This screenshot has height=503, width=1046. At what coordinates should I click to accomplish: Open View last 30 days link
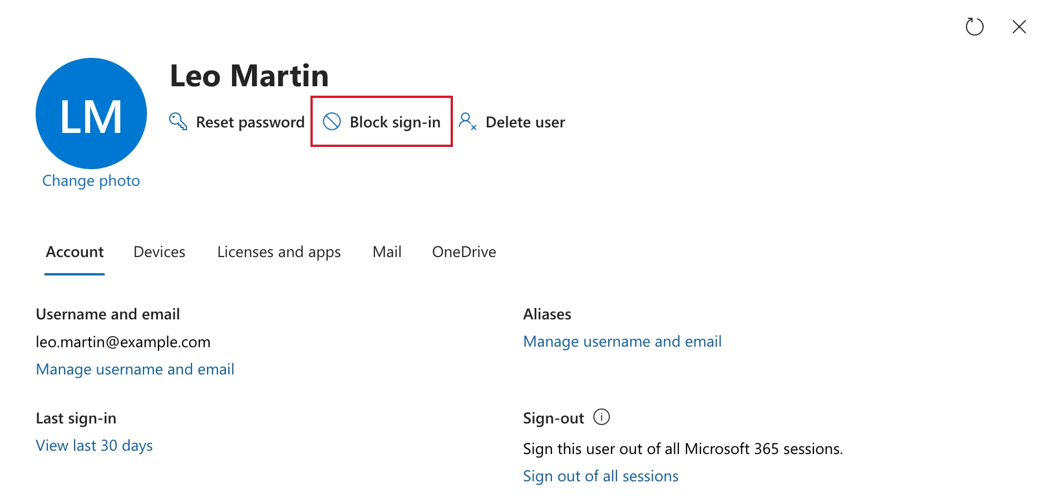coord(94,446)
